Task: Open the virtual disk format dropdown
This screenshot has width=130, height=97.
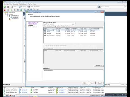Action: point(73,24)
